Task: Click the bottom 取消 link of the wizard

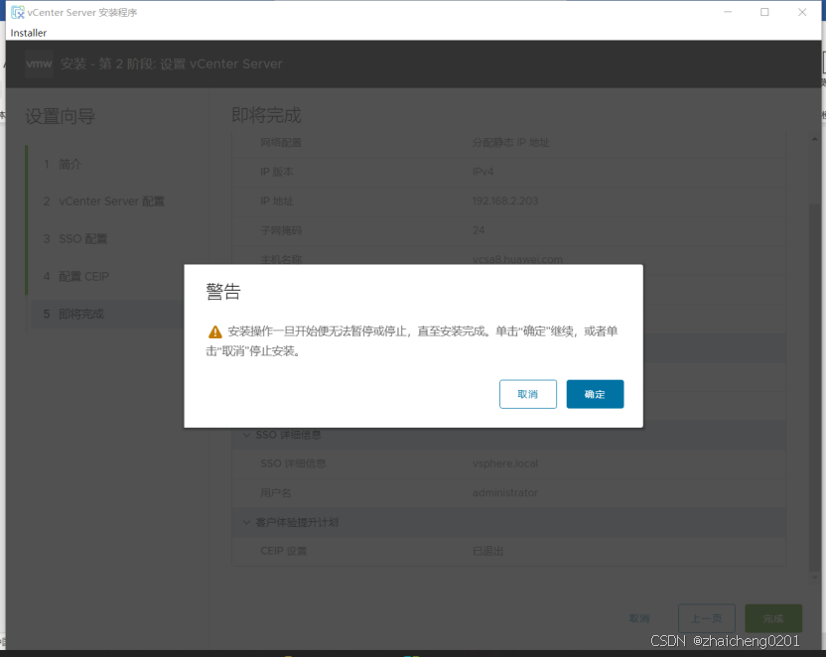Action: tap(639, 618)
